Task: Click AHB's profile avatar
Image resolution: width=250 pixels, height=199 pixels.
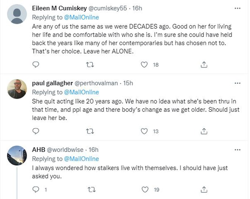Action: 17,155
